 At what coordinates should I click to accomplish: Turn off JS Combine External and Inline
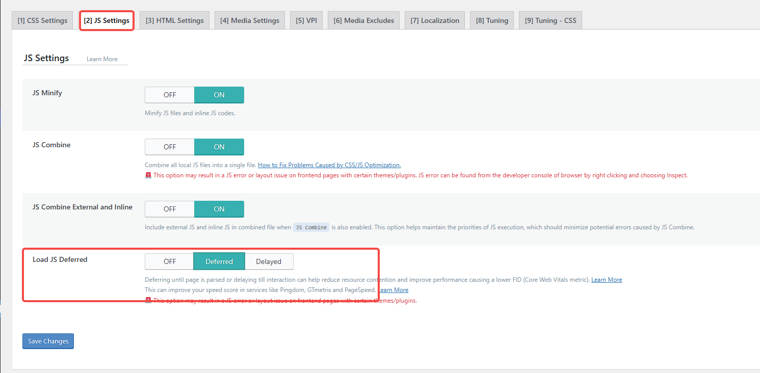point(170,209)
